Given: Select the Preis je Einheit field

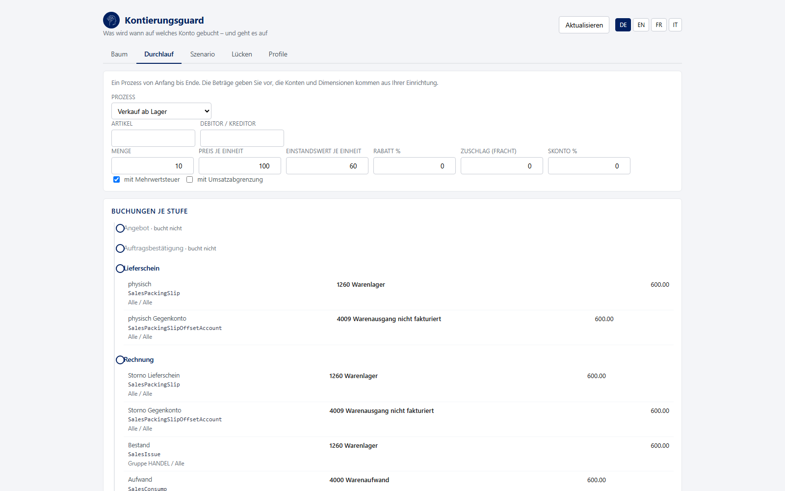Looking at the screenshot, I should tap(240, 166).
